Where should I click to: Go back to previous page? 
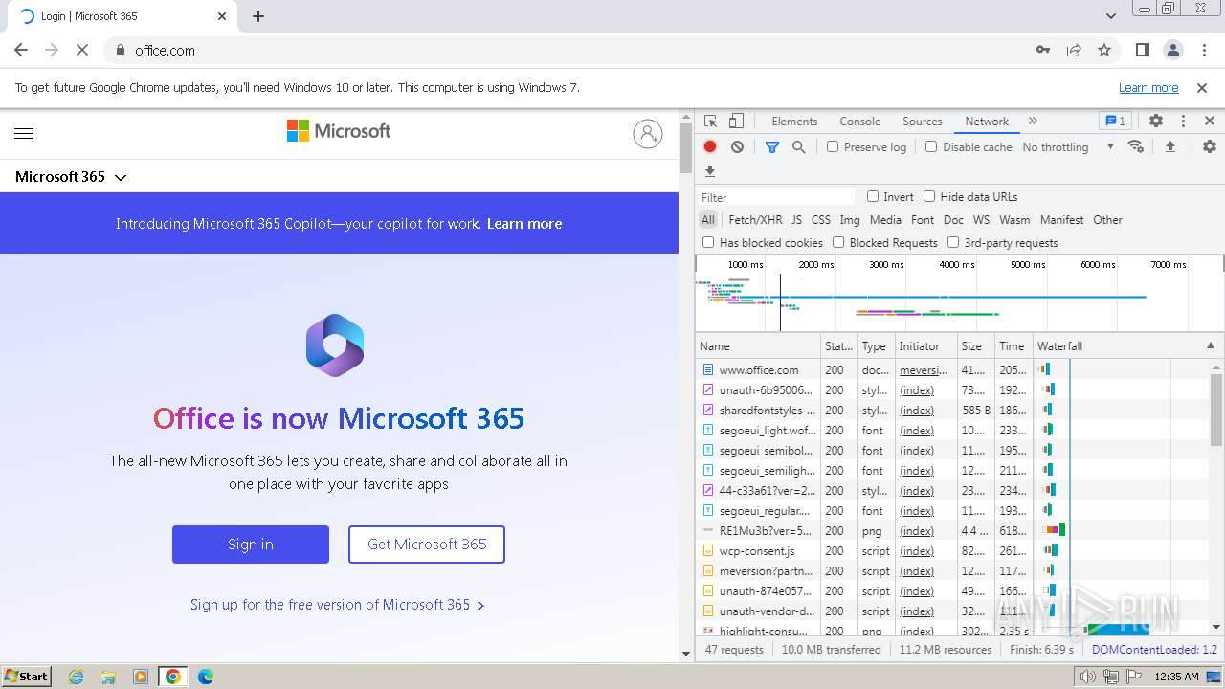tap(21, 50)
